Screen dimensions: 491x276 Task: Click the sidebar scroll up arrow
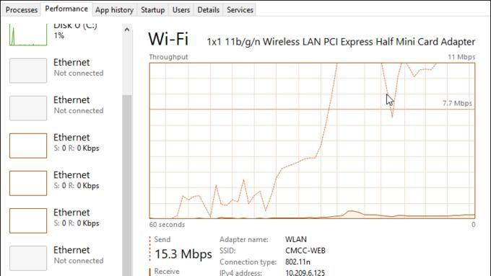point(127,30)
